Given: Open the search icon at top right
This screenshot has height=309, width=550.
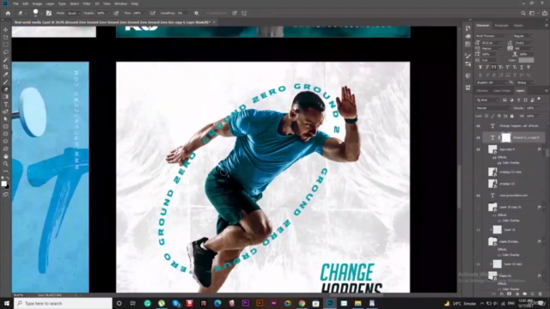Looking at the screenshot, I should point(523,14).
